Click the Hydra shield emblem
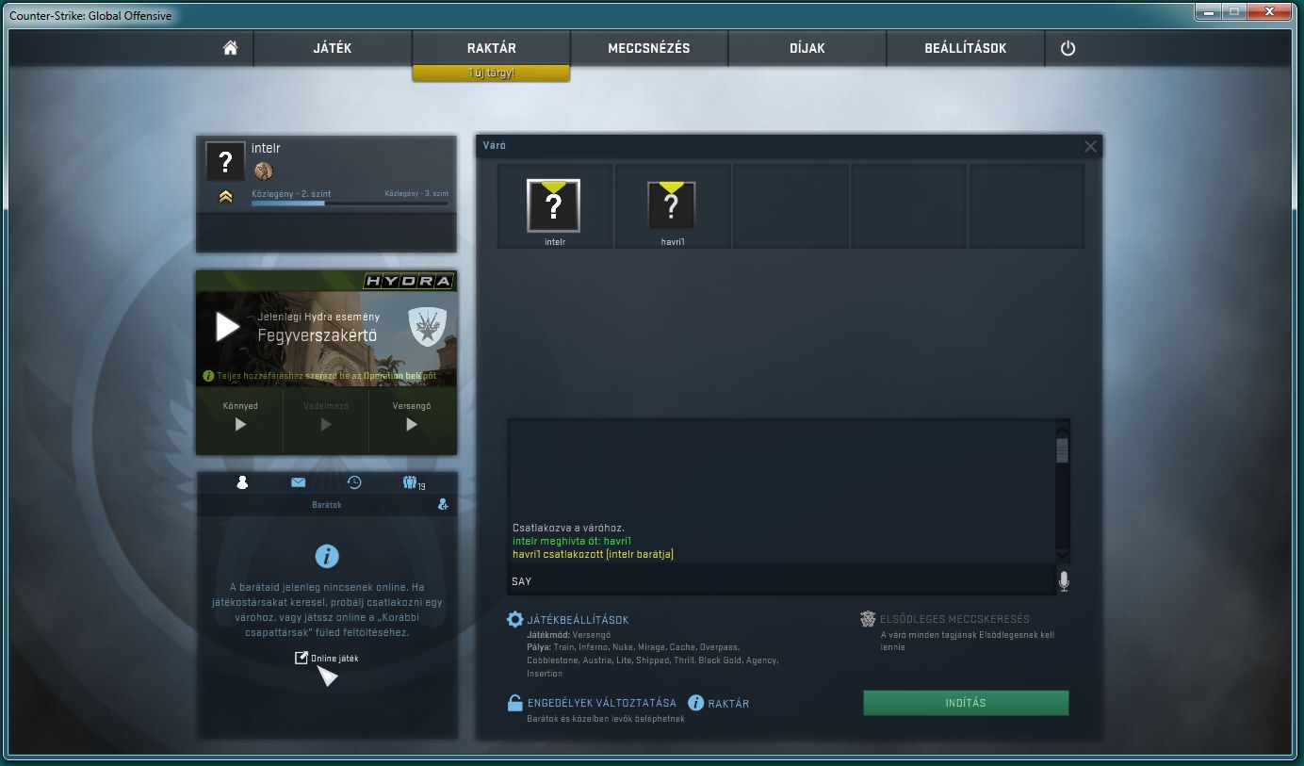 (x=427, y=327)
